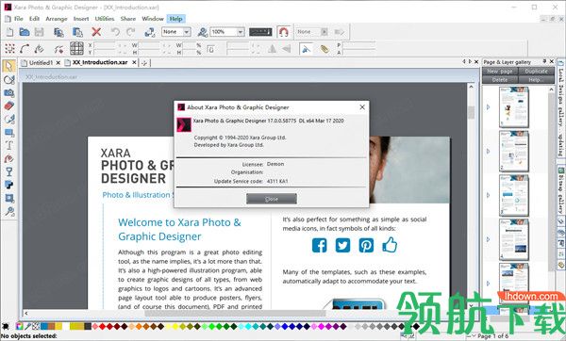Image resolution: width=566 pixels, height=341 pixels.
Task: Click the Paste icon in toolbar
Action: [77, 32]
